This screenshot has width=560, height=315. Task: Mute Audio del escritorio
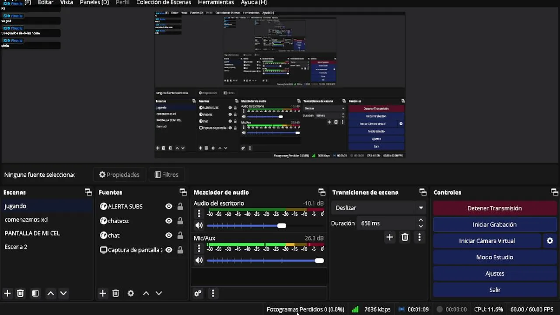199,225
